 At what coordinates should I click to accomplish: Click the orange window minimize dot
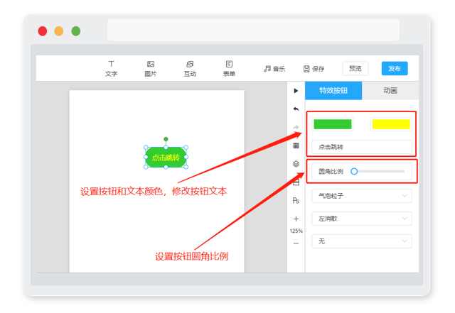(59, 31)
